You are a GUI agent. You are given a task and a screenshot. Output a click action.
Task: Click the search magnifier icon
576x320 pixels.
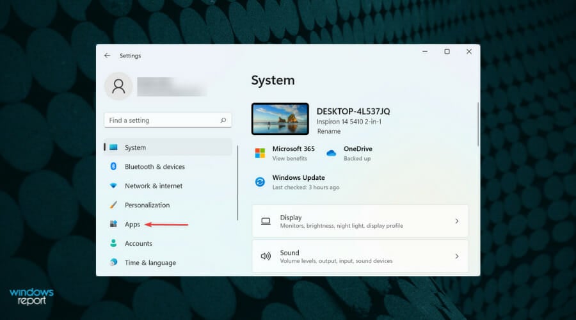click(223, 120)
